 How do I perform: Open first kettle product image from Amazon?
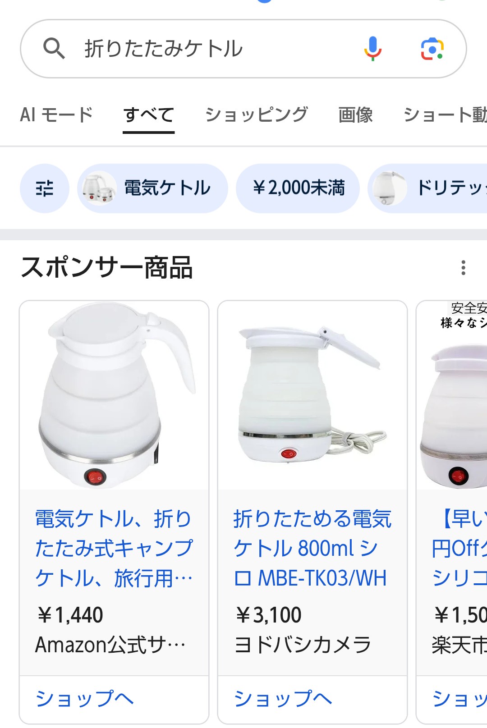point(114,395)
